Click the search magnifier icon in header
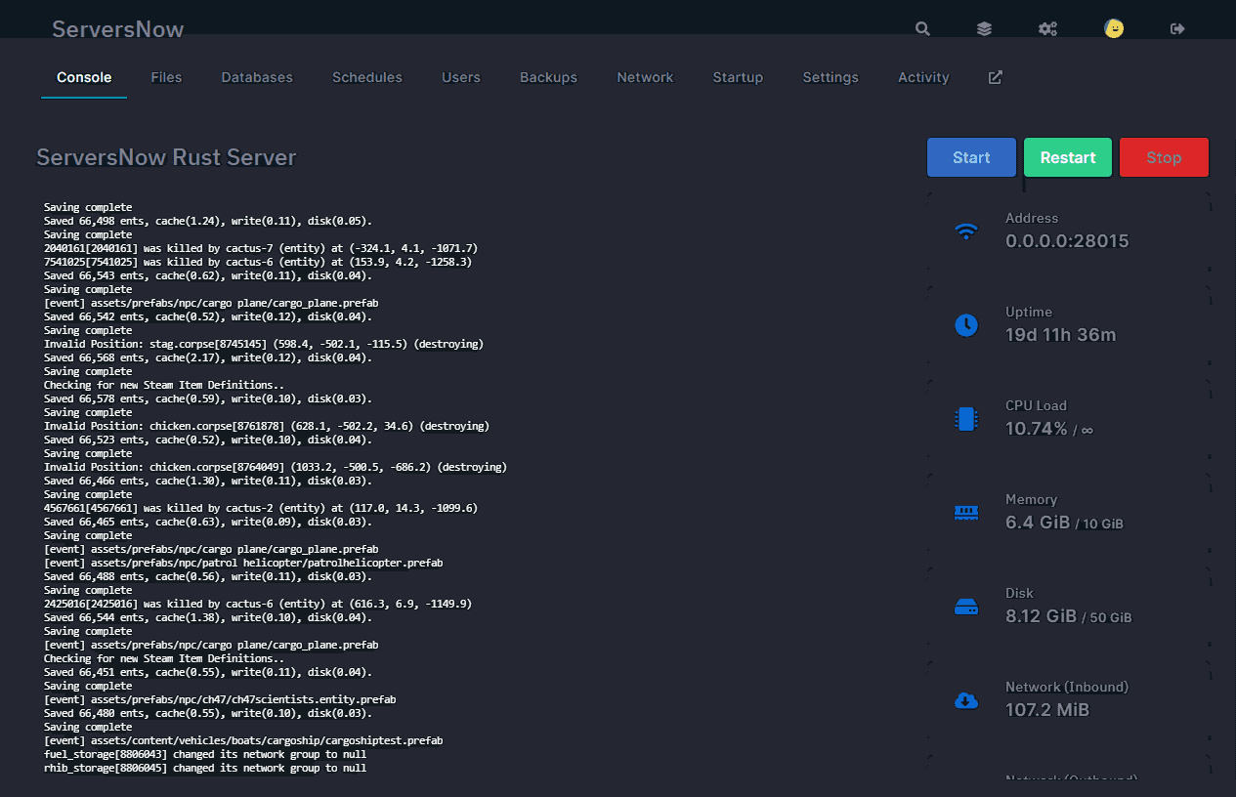The height and width of the screenshot is (797, 1236). [x=922, y=29]
